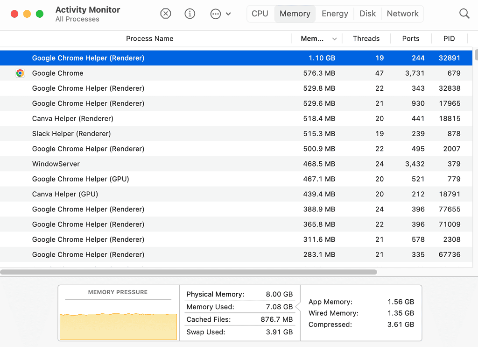Click the Quit Process (X) icon
This screenshot has width=478, height=347.
166,14
